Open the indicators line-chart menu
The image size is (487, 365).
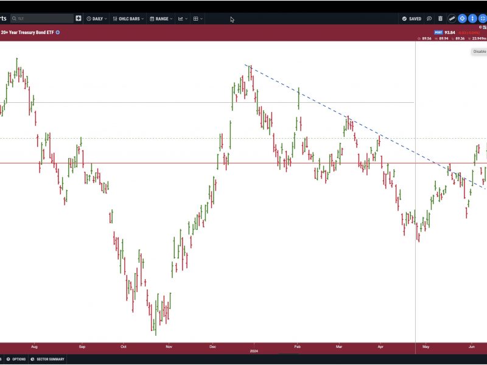(183, 19)
